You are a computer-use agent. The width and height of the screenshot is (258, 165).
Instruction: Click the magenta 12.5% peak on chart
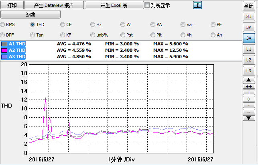click(45, 98)
